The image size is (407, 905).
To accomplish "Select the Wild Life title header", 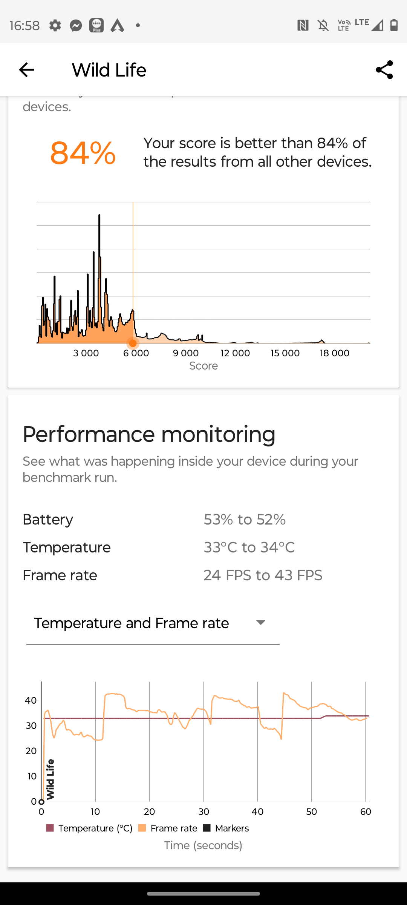I will 109,70.
